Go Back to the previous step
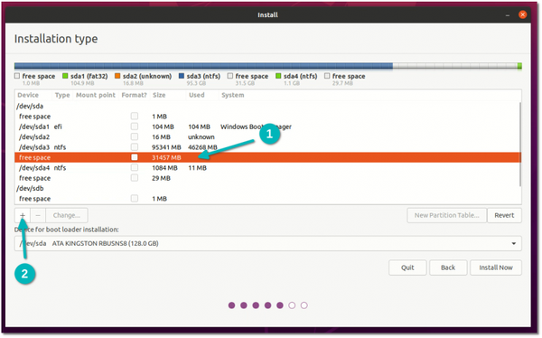Screen dimensions: 542x338 [x=448, y=268]
